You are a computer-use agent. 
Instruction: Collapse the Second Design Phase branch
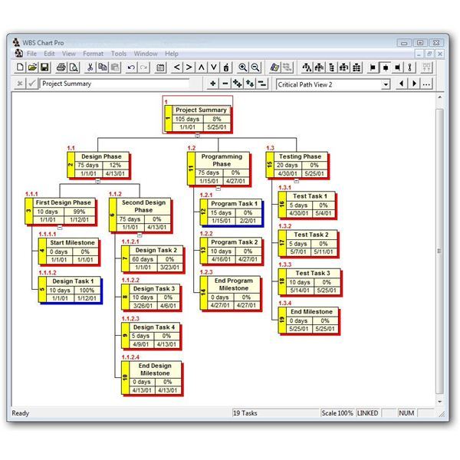(140, 235)
